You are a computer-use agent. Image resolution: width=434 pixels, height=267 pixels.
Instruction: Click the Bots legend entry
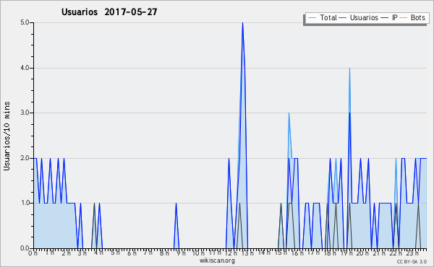tap(412, 17)
